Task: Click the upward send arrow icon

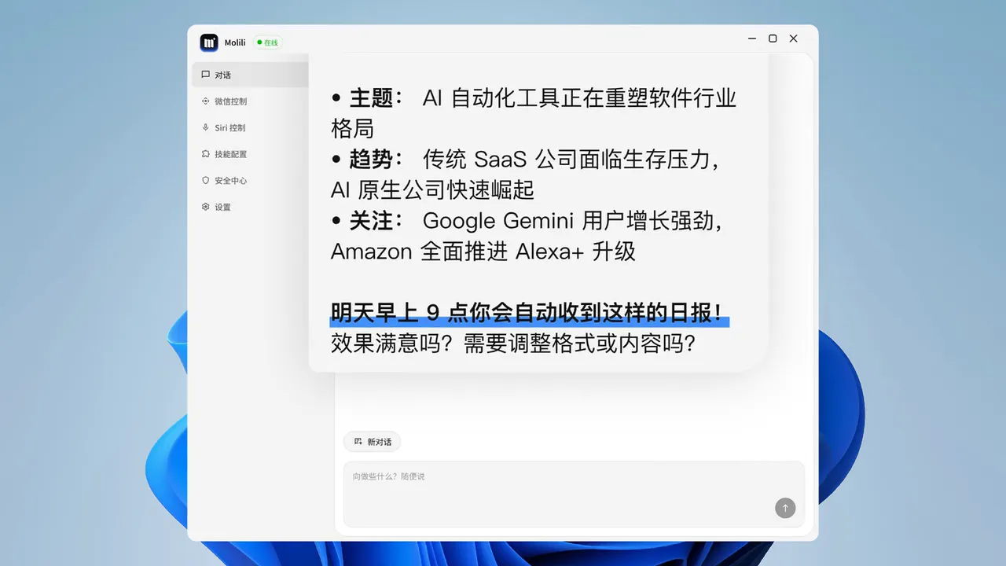Action: pyautogui.click(x=785, y=508)
